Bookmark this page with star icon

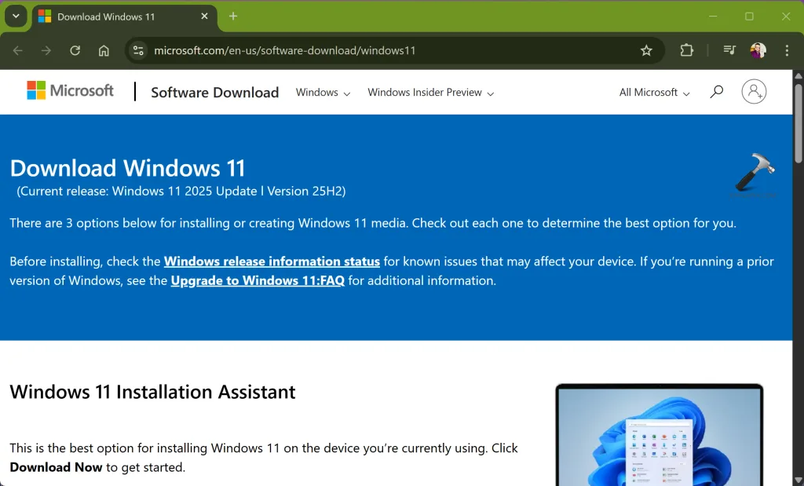[646, 50]
